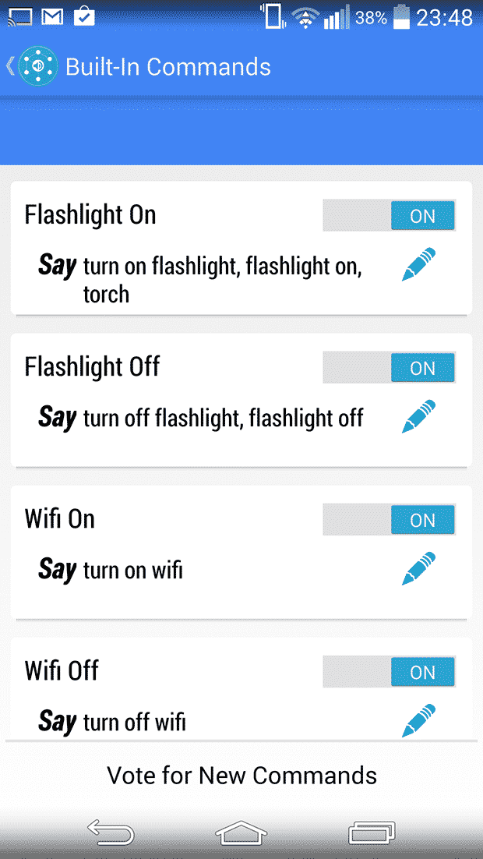Open the edit pencil for Wifi On
Image resolution: width=483 pixels, height=859 pixels.
pyautogui.click(x=418, y=568)
